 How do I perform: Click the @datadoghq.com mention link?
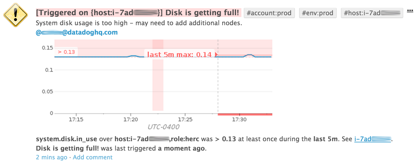pyautogui.click(x=77, y=33)
